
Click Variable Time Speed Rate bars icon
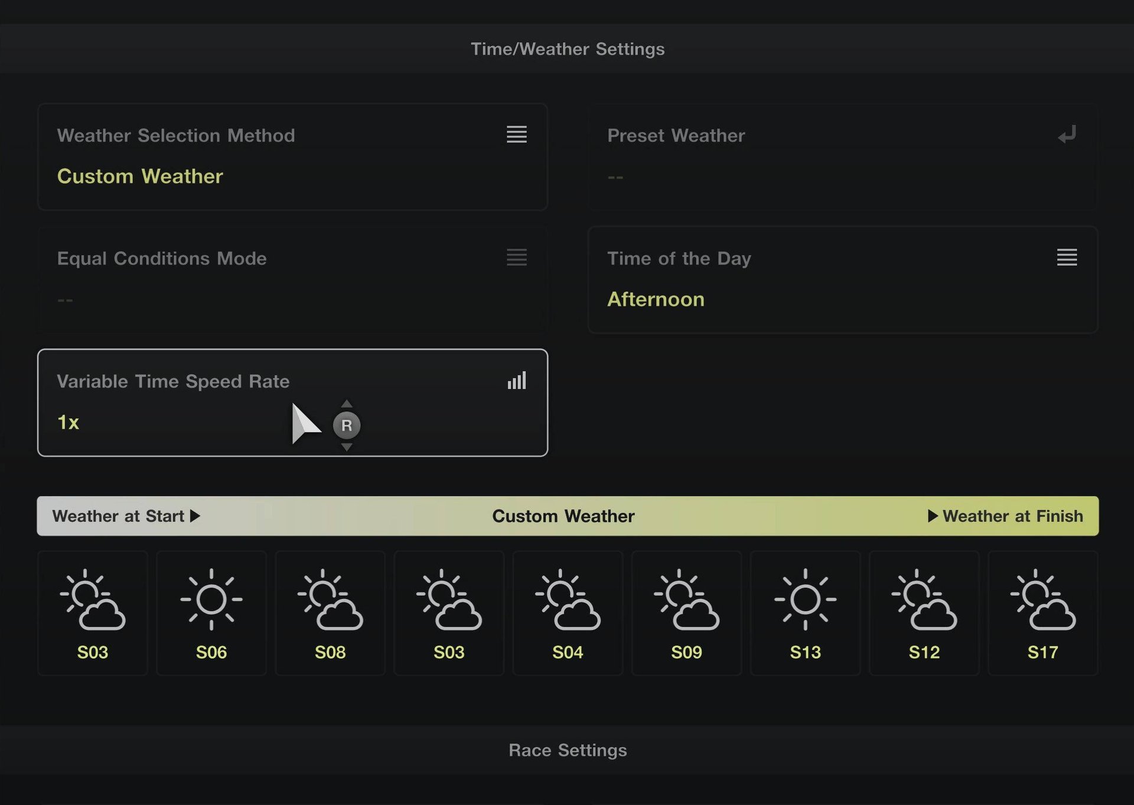point(516,381)
